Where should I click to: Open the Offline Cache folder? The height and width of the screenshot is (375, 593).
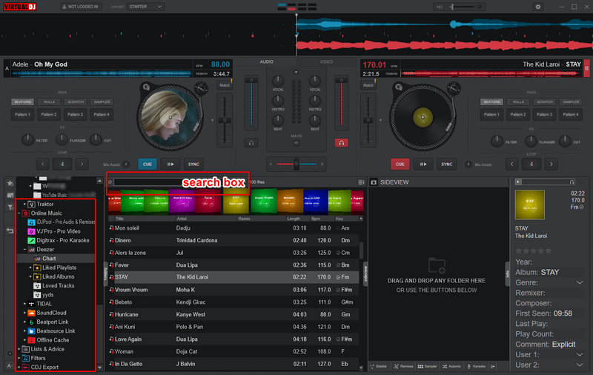tap(53, 340)
